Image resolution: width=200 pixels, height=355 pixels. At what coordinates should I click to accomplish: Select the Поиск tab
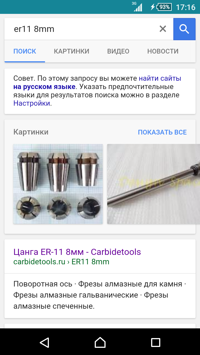pyautogui.click(x=25, y=51)
